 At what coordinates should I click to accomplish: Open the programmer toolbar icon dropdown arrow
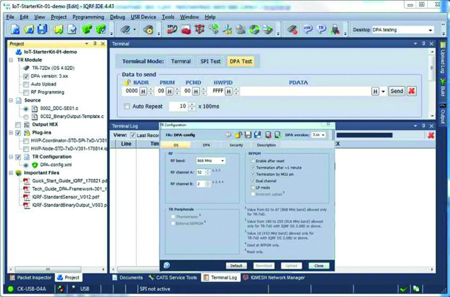click(x=134, y=30)
